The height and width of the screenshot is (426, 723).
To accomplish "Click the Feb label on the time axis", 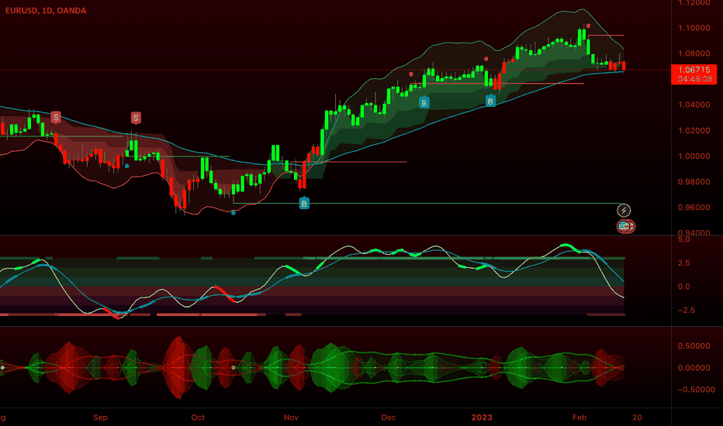I will 579,417.
